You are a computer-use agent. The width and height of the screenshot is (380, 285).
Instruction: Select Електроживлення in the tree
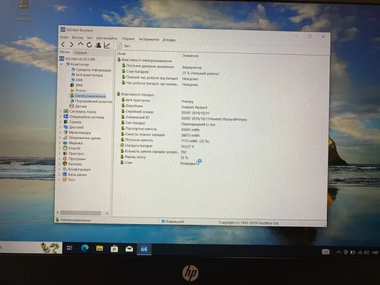[x=88, y=96]
